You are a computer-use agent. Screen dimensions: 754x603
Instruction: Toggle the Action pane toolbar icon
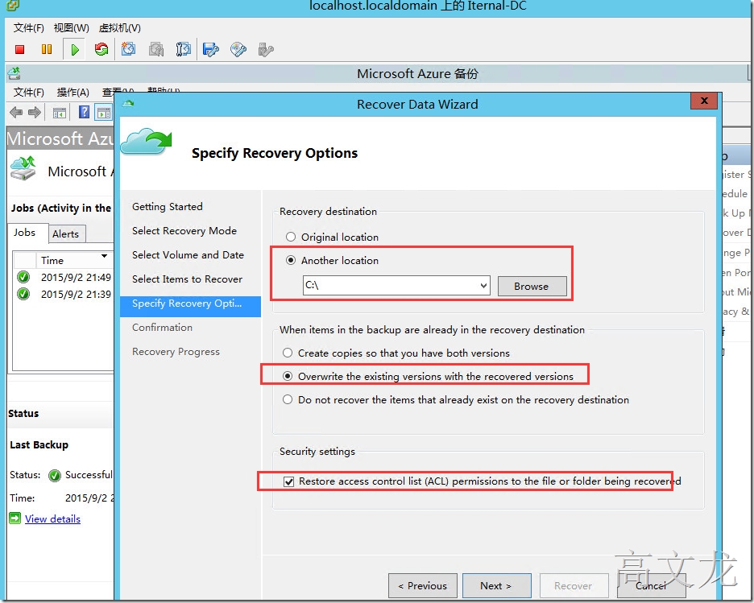103,113
